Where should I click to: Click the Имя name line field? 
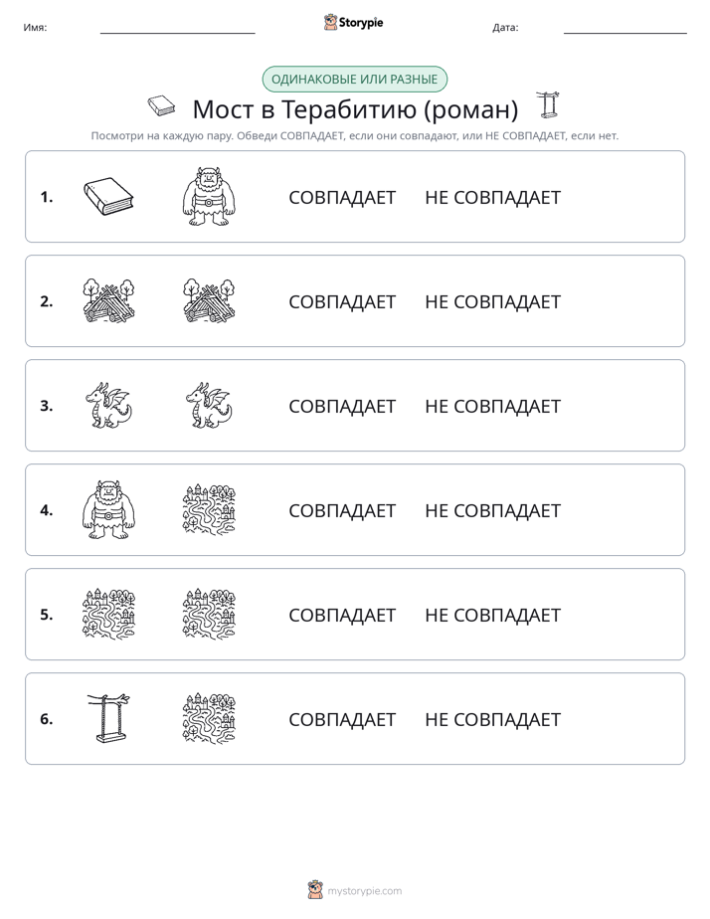[x=177, y=28]
